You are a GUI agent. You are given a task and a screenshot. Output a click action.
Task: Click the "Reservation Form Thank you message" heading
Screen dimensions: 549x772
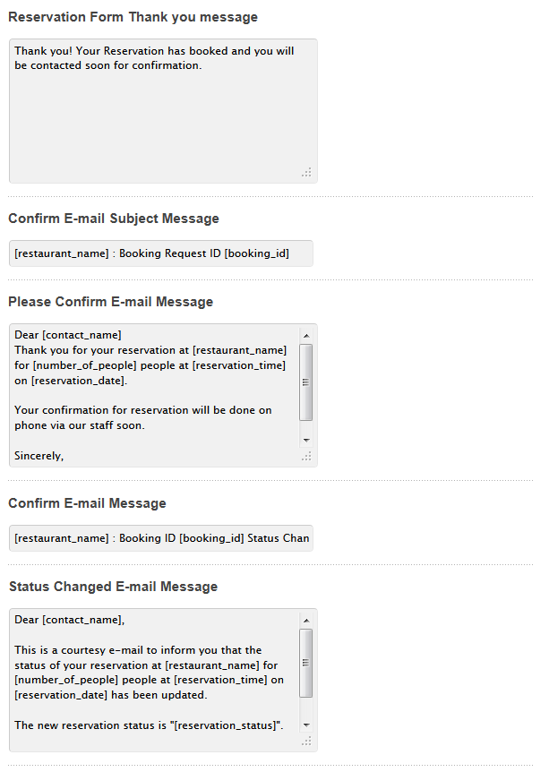pos(133,17)
